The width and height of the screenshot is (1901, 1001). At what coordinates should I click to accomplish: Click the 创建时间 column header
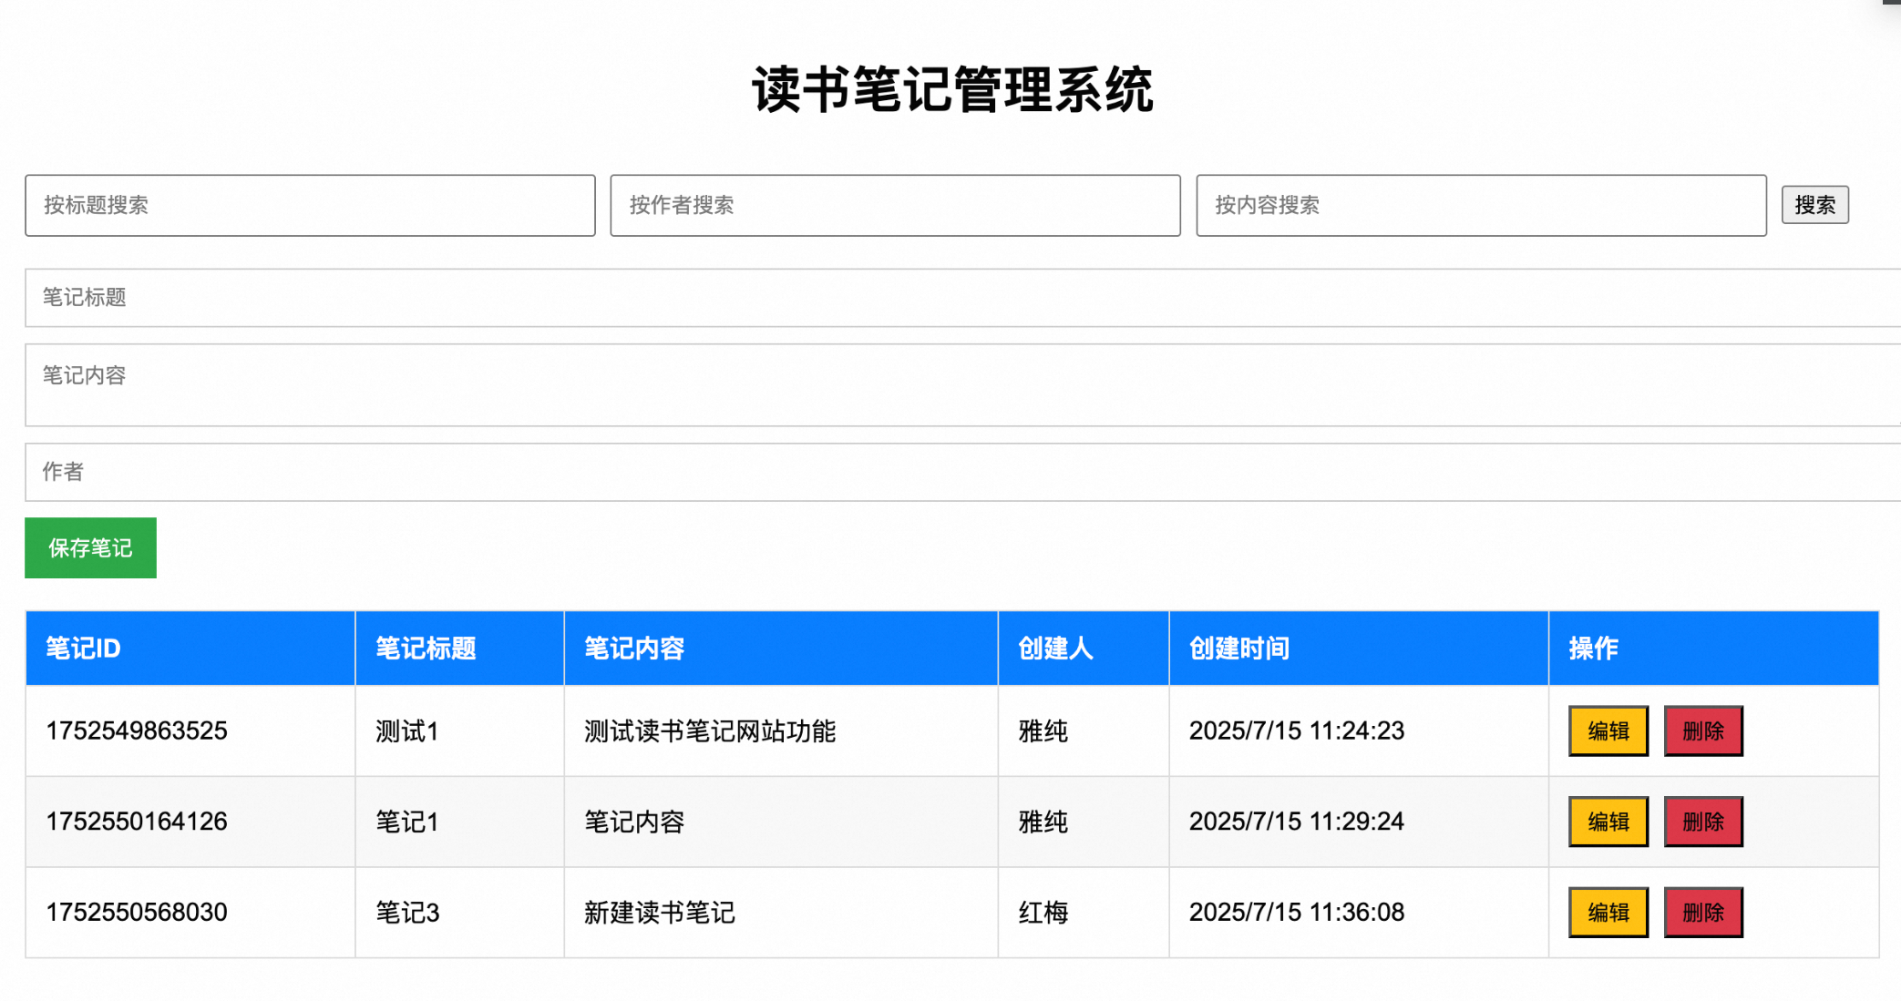click(1238, 649)
